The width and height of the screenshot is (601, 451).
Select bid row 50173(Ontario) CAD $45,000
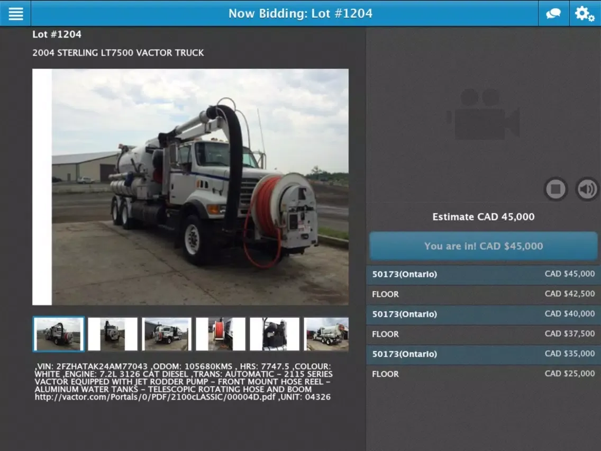(x=484, y=274)
